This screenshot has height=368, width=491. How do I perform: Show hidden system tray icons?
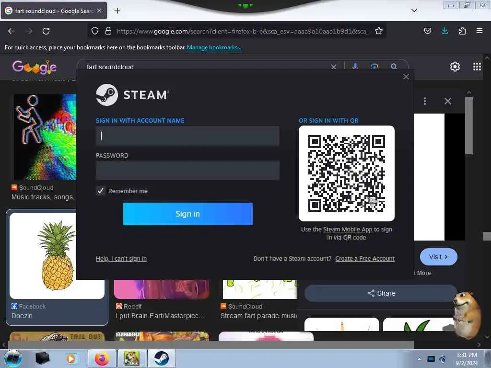419,359
